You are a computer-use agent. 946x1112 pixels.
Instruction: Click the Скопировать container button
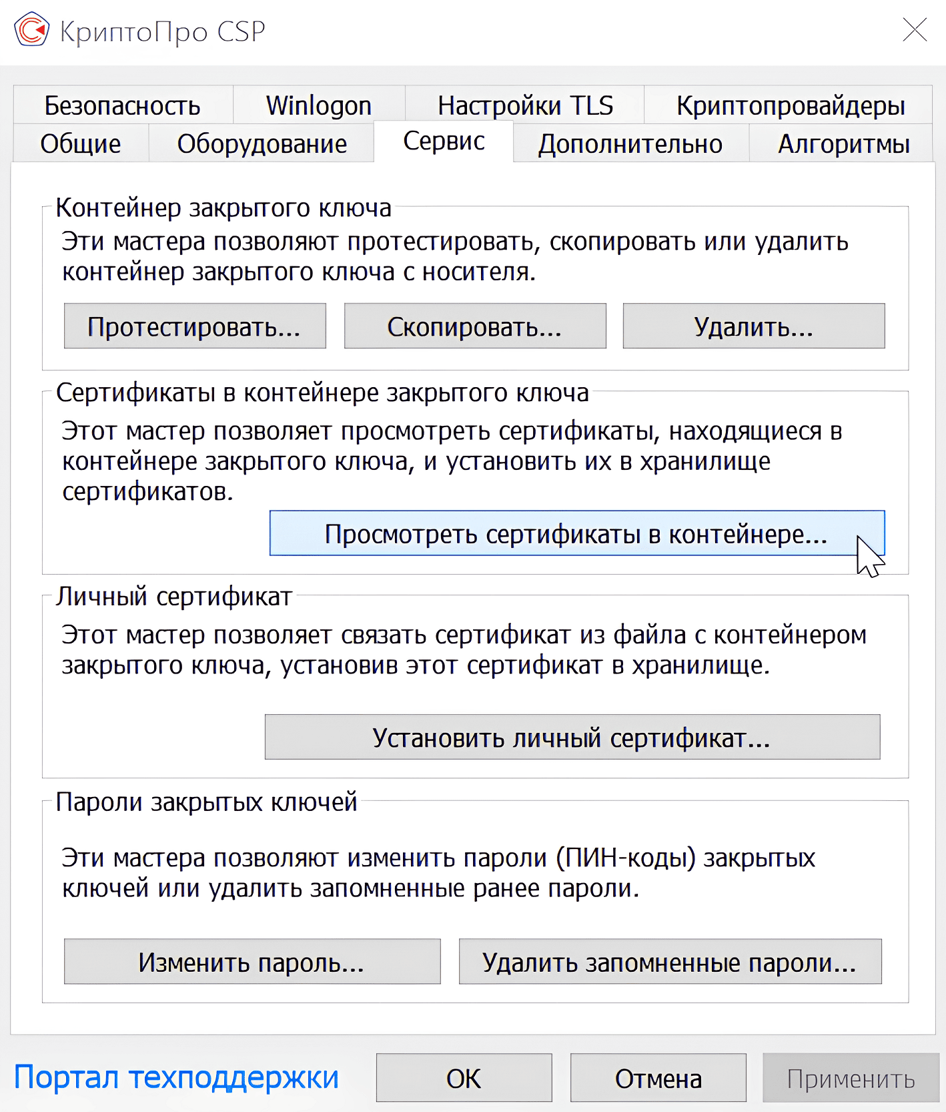[474, 326]
